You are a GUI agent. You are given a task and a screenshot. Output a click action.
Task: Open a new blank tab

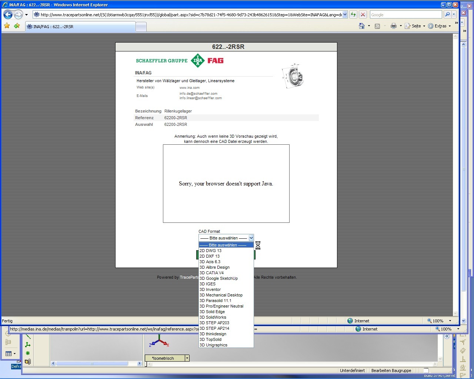click(x=141, y=27)
